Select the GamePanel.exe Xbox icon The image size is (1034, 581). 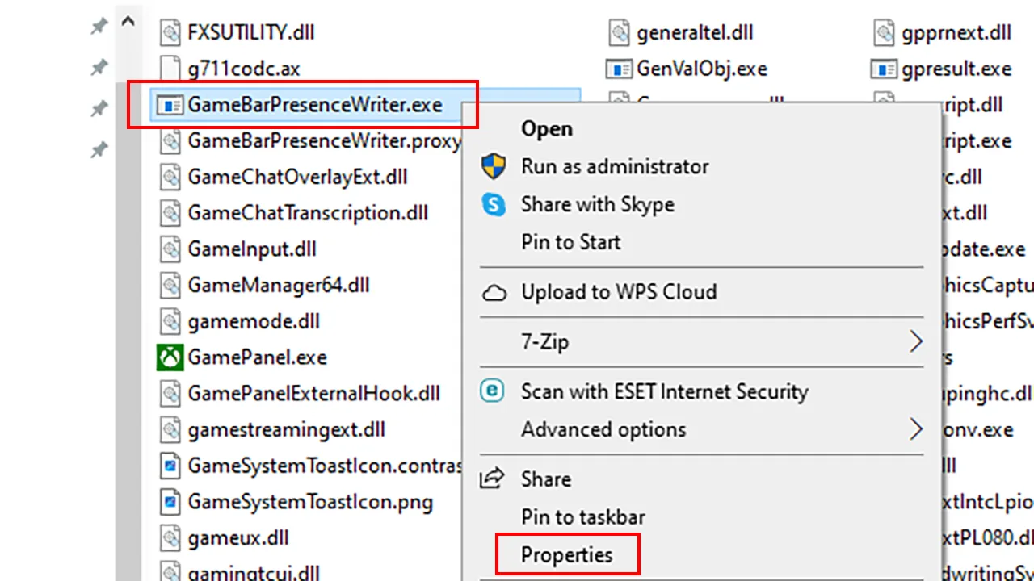(170, 357)
